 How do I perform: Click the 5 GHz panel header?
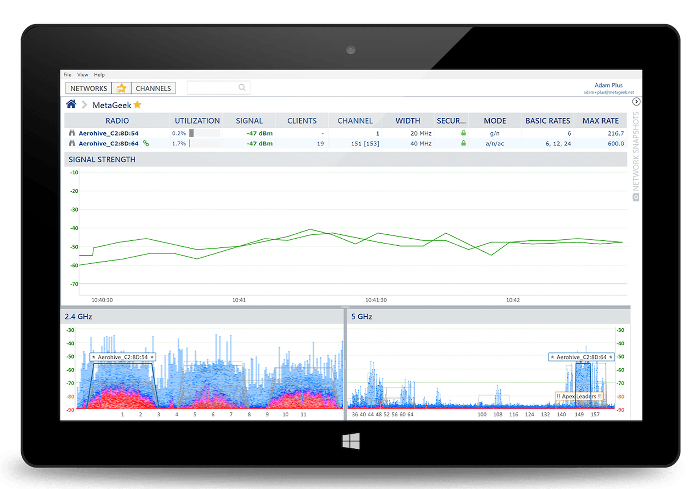[x=489, y=317]
